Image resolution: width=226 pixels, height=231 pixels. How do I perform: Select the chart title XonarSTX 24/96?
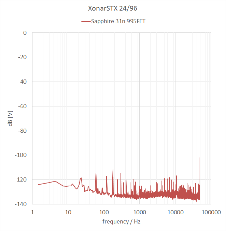tap(113, 9)
